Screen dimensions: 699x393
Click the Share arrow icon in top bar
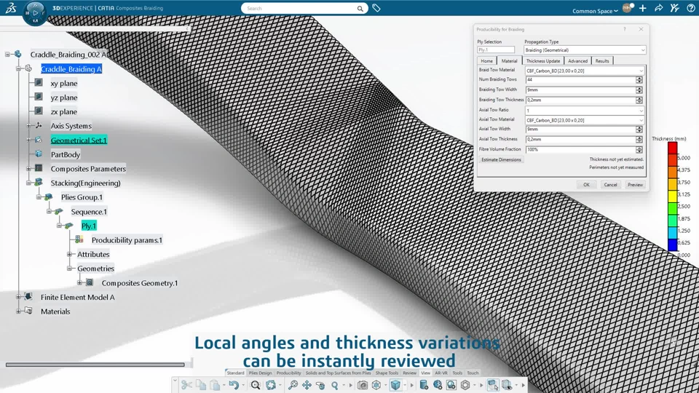(658, 8)
